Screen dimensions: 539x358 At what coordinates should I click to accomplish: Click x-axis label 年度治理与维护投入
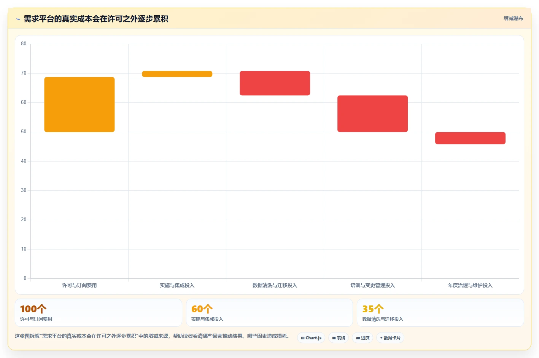[471, 285]
